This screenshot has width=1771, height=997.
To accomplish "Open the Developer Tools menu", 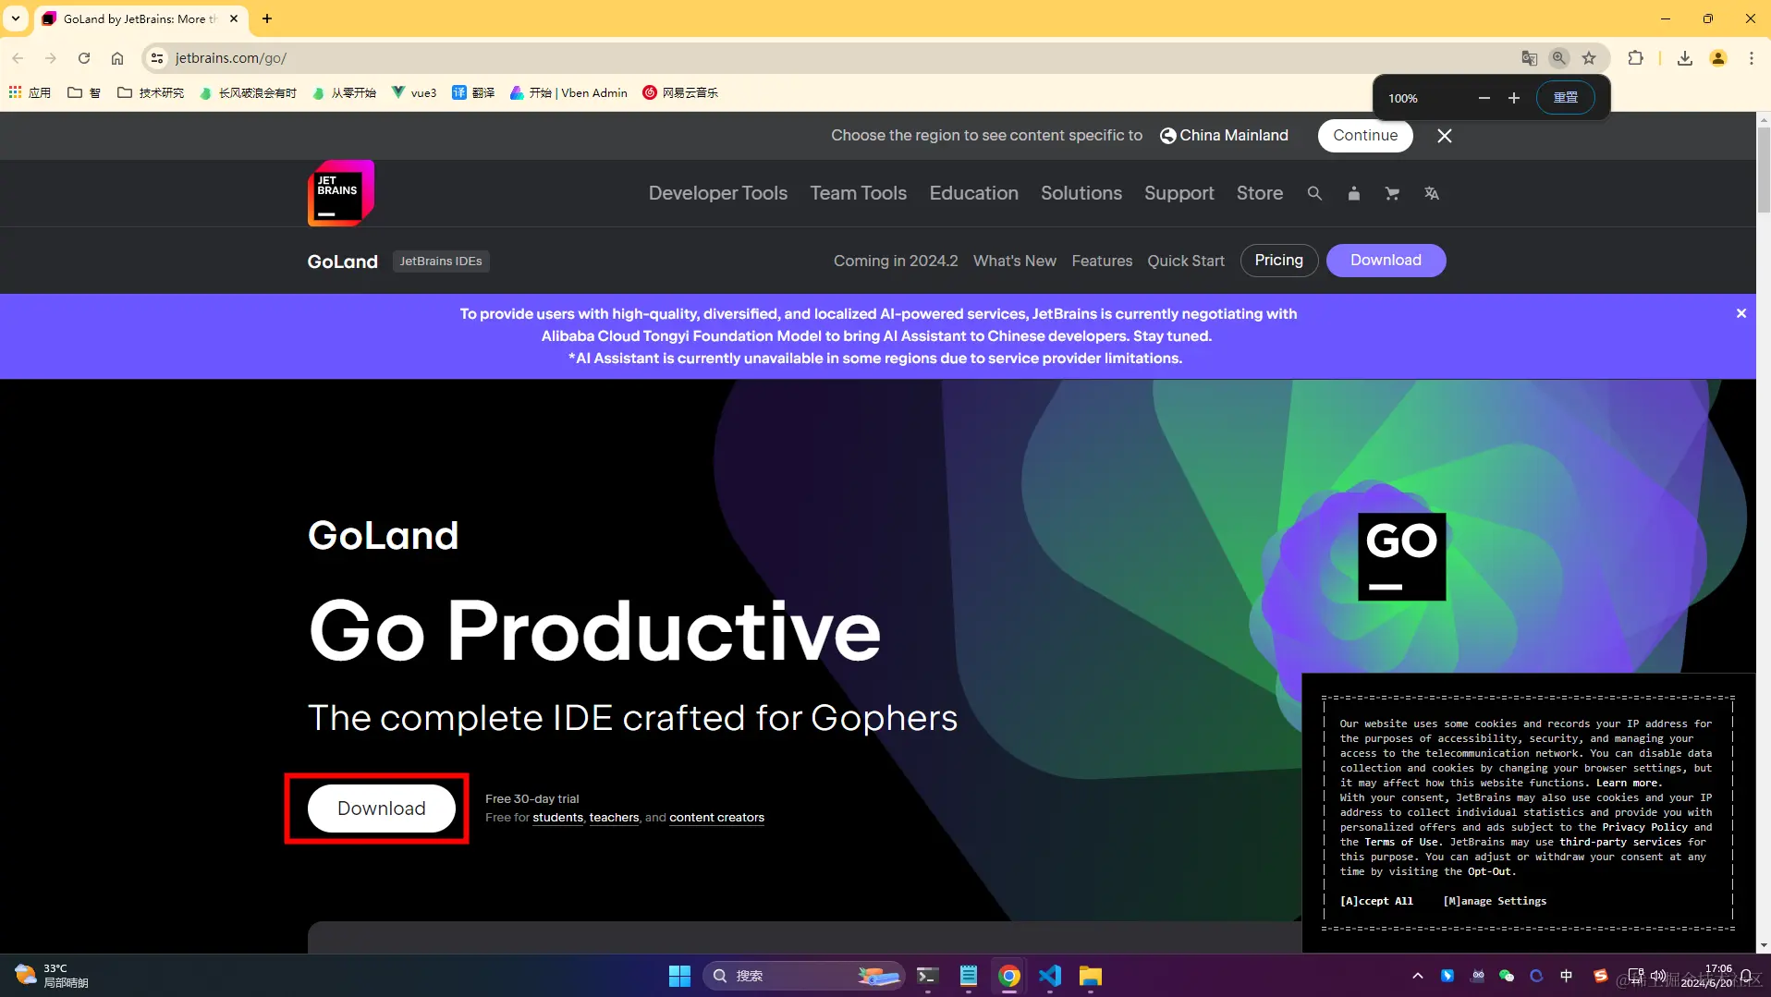I will click(718, 193).
